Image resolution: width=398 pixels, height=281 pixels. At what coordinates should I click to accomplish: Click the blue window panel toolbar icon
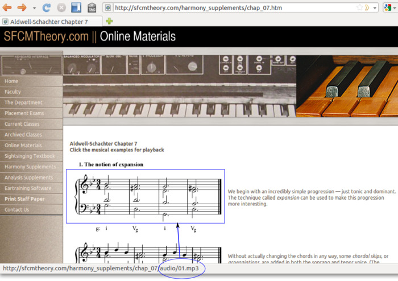pyautogui.click(x=76, y=7)
